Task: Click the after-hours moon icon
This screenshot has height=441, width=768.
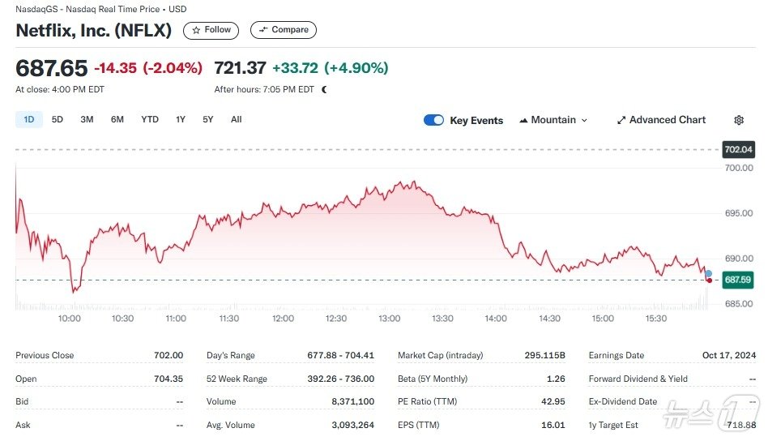Action: point(325,90)
